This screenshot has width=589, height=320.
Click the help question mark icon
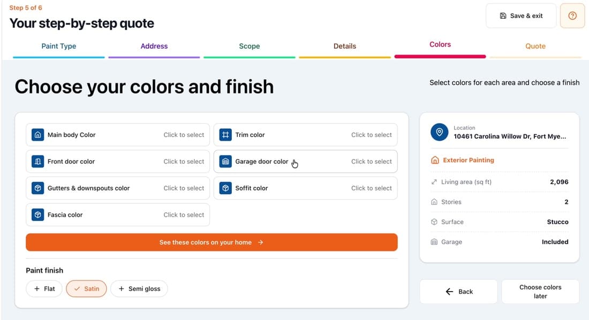[x=572, y=16]
